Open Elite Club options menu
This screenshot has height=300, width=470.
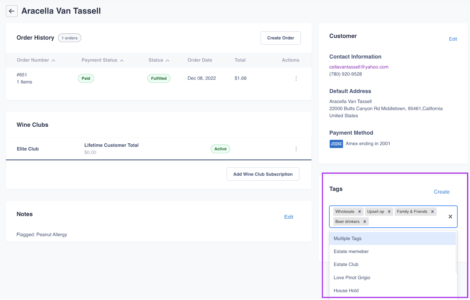point(296,149)
